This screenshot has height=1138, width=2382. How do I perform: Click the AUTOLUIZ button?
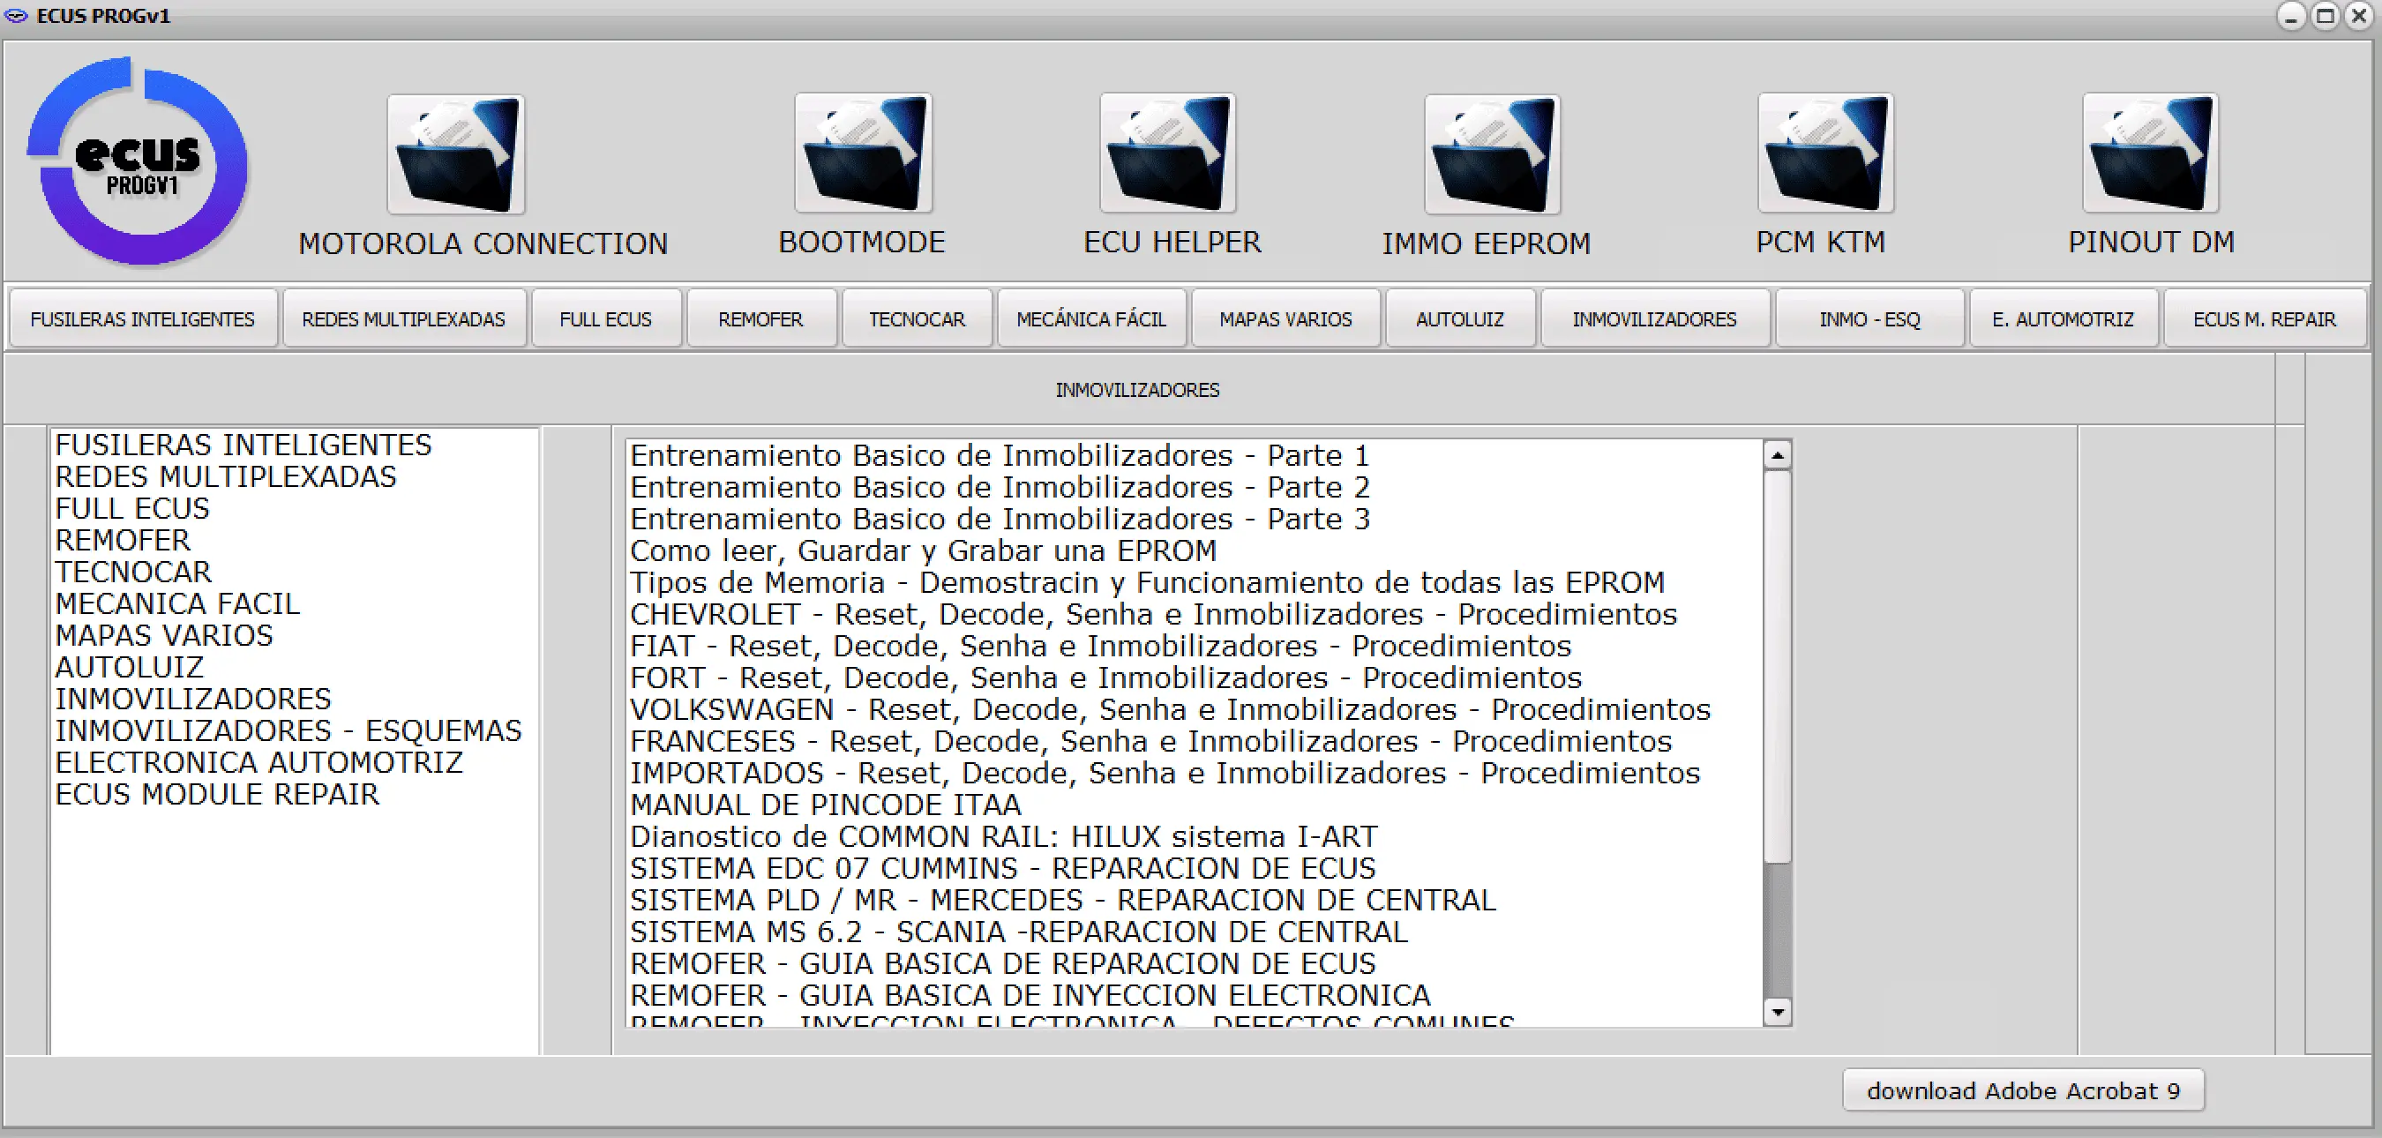pos(1460,319)
